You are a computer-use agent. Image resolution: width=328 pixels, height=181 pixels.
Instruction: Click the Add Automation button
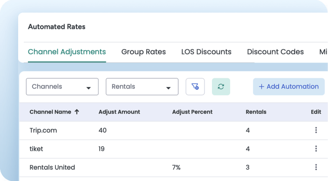coord(289,87)
